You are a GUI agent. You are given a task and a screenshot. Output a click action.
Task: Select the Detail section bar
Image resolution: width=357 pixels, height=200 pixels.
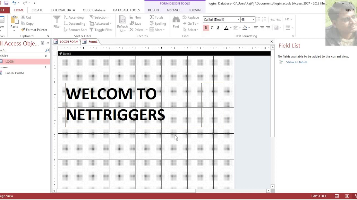[164, 54]
